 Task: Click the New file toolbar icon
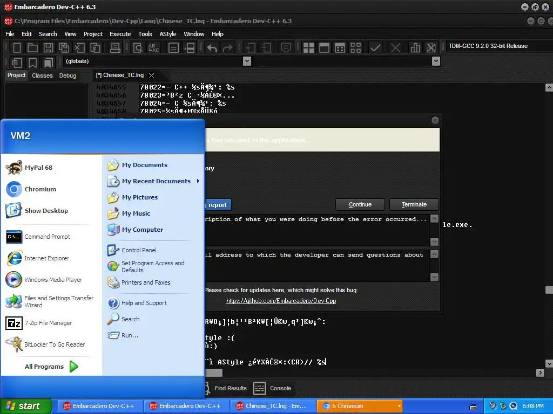click(17, 47)
